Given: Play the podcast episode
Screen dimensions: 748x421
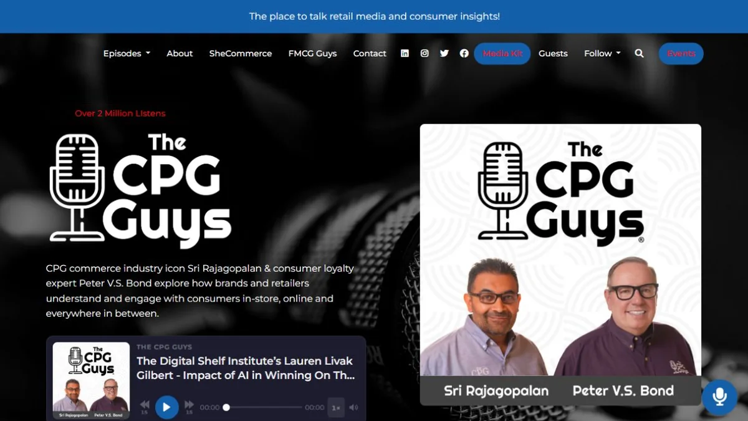Looking at the screenshot, I should click(166, 407).
